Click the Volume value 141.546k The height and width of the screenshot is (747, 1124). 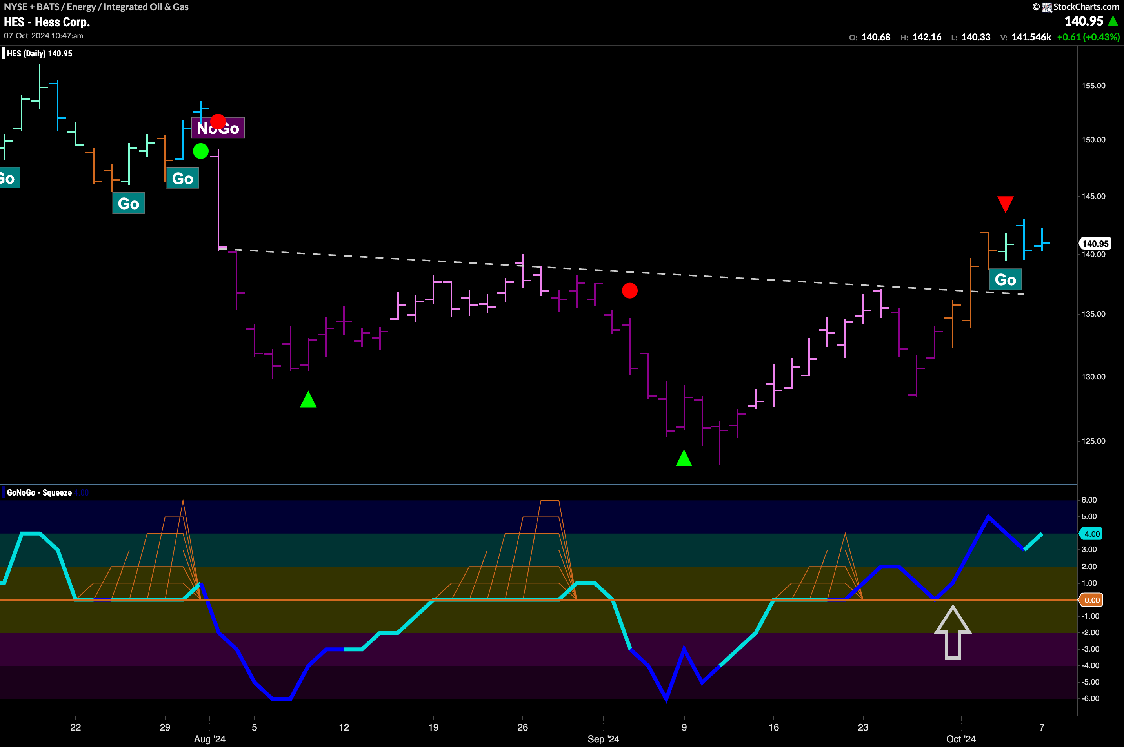pyautogui.click(x=1031, y=37)
